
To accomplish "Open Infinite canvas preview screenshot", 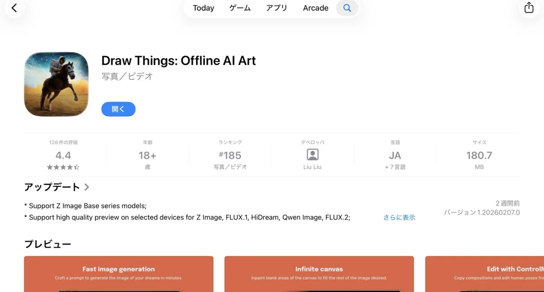I will coord(319,274).
